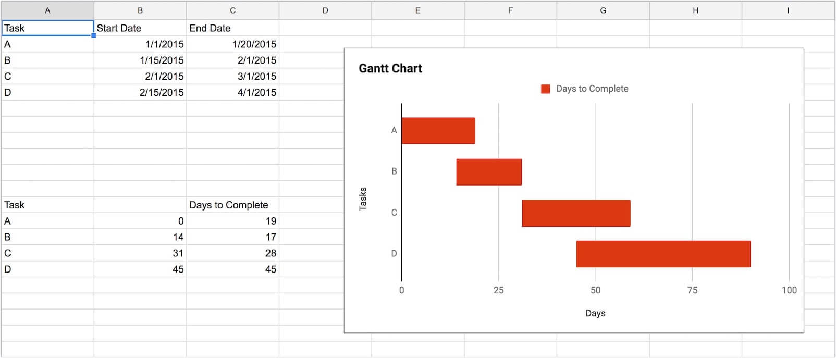Click the 'Start Date' header cell
The width and height of the screenshot is (836, 358).
pyautogui.click(x=140, y=28)
